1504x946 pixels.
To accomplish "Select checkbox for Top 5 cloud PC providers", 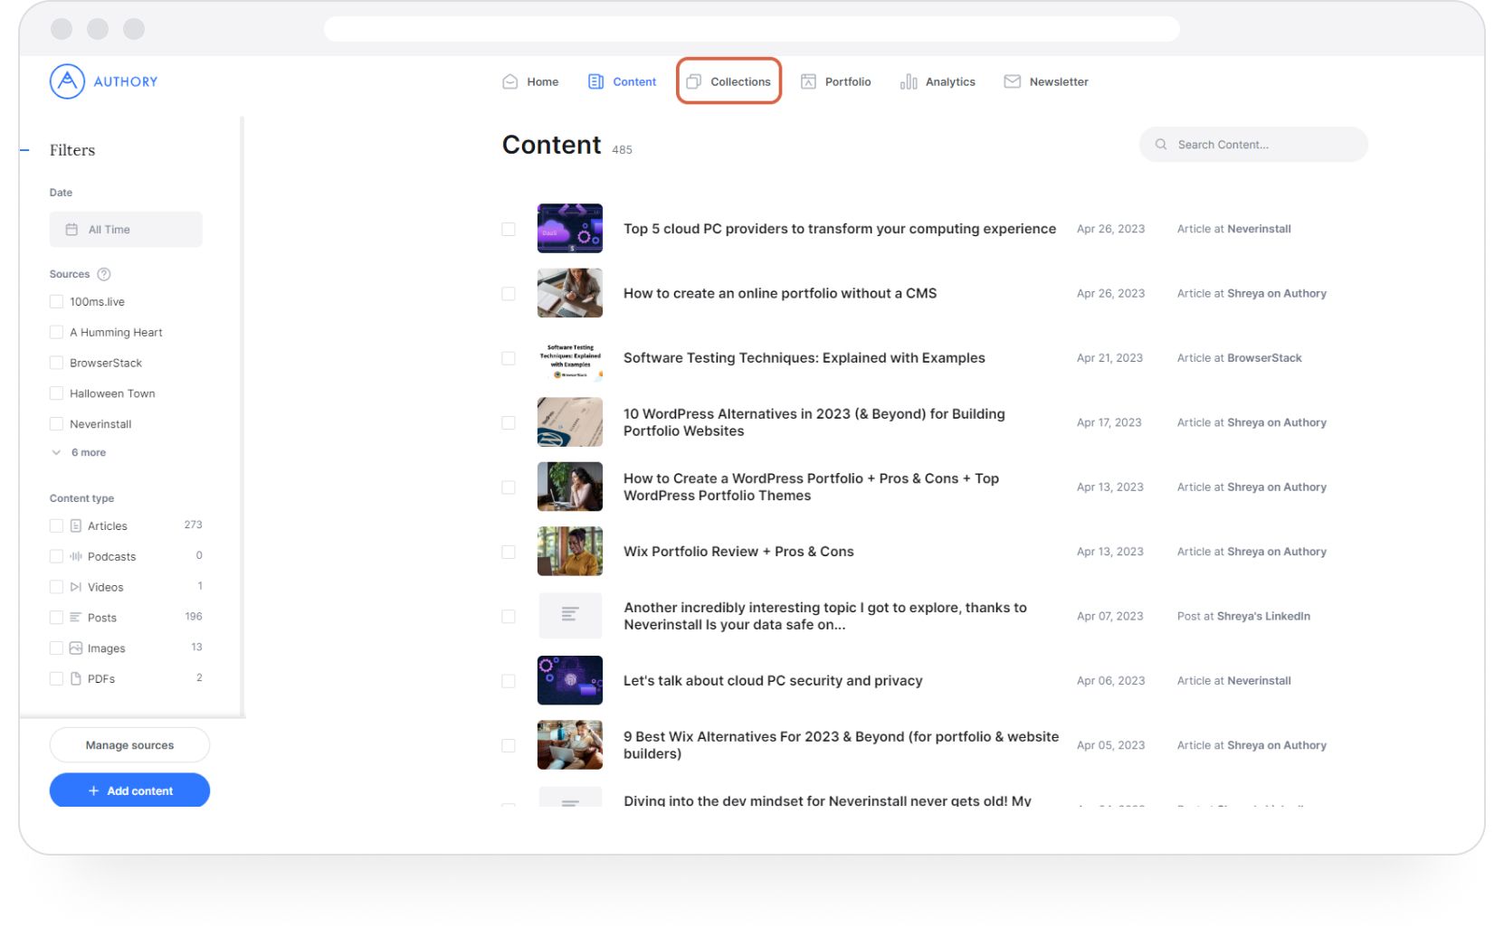I will [509, 229].
